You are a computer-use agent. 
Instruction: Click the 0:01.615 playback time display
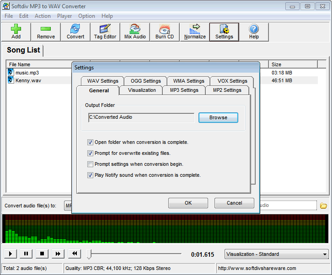point(203,254)
